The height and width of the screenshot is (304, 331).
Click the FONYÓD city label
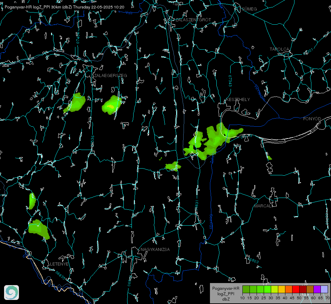click(312, 119)
